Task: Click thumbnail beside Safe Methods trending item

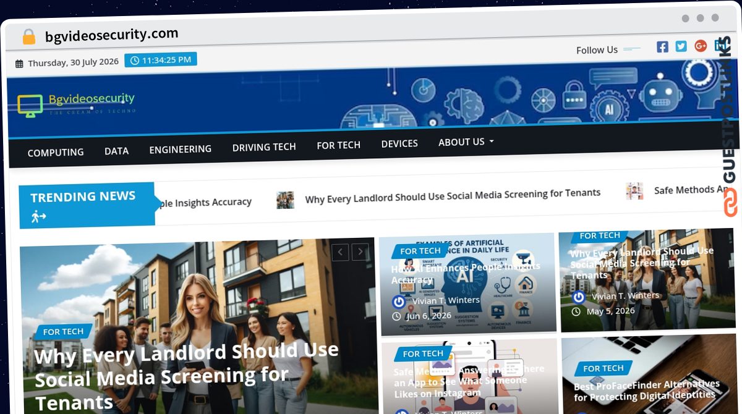Action: click(634, 191)
